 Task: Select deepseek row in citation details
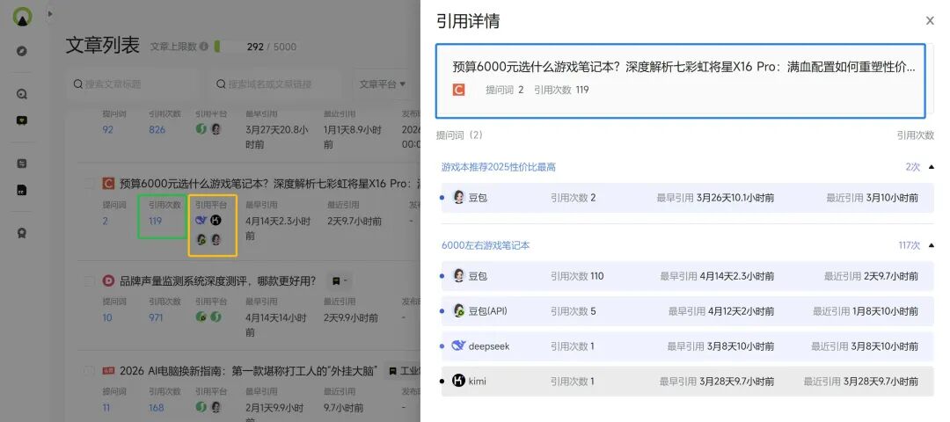(687, 346)
